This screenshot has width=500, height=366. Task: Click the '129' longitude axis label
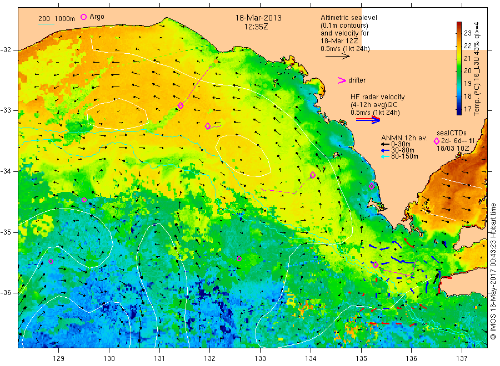coord(59,359)
